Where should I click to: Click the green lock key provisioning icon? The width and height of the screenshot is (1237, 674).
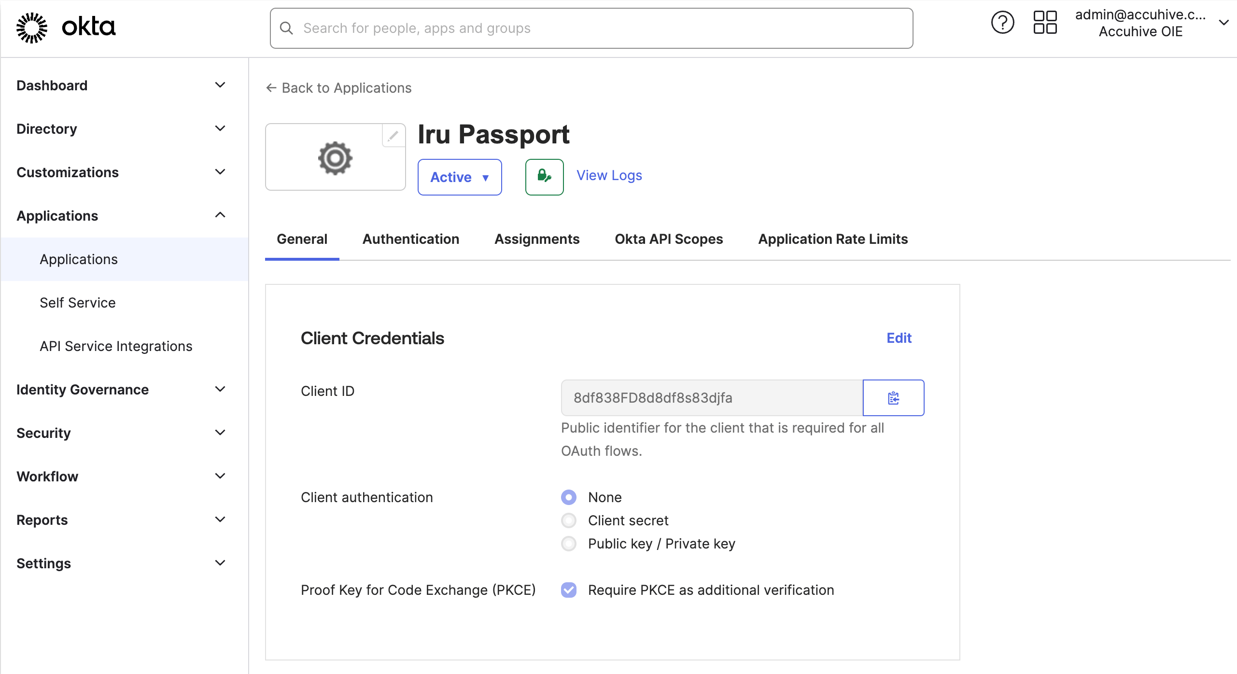point(544,177)
